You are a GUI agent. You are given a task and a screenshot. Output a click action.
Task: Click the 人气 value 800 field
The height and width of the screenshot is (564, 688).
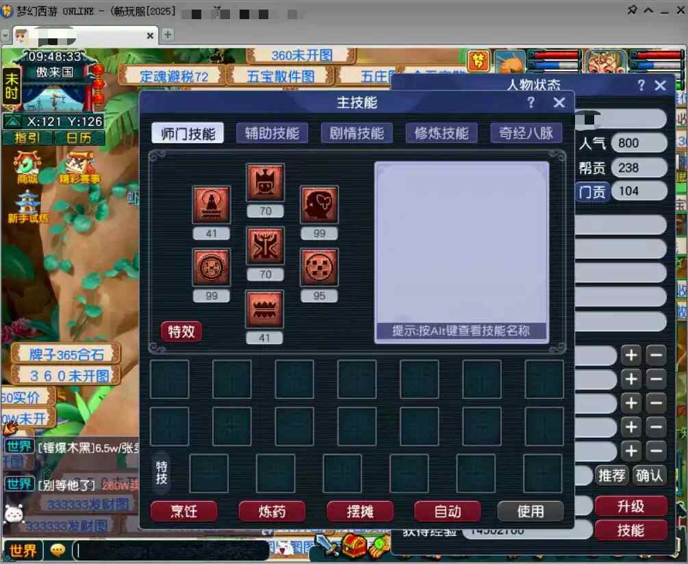coord(639,143)
